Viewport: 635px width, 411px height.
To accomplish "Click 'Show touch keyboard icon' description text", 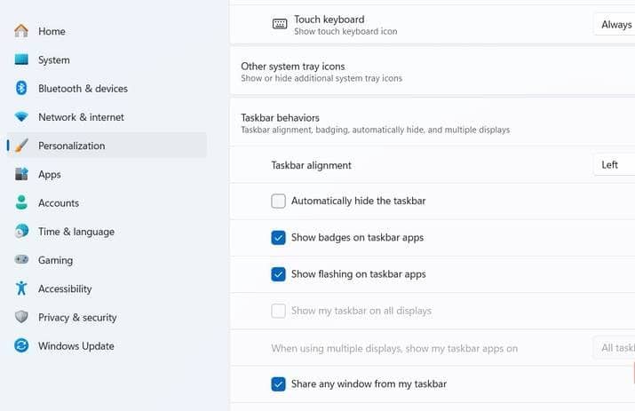I will tap(345, 32).
